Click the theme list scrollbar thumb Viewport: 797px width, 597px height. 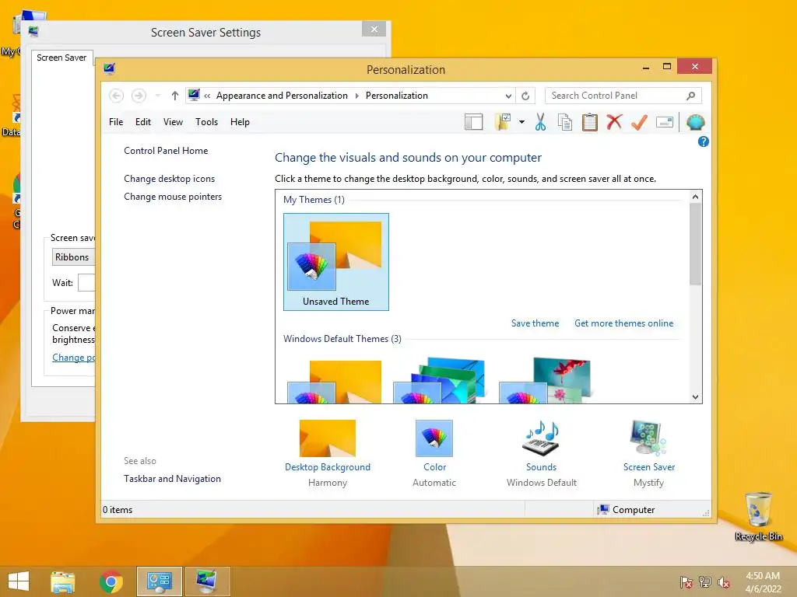pos(695,244)
